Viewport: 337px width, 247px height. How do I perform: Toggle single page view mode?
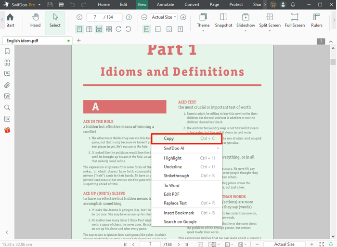tap(79, 29)
